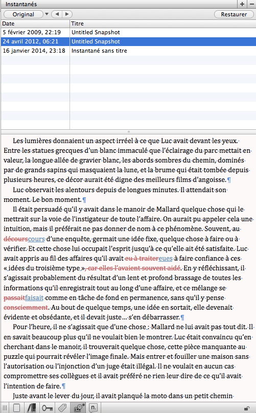Open the Custom Meta-Data tag icon

(62, 408)
